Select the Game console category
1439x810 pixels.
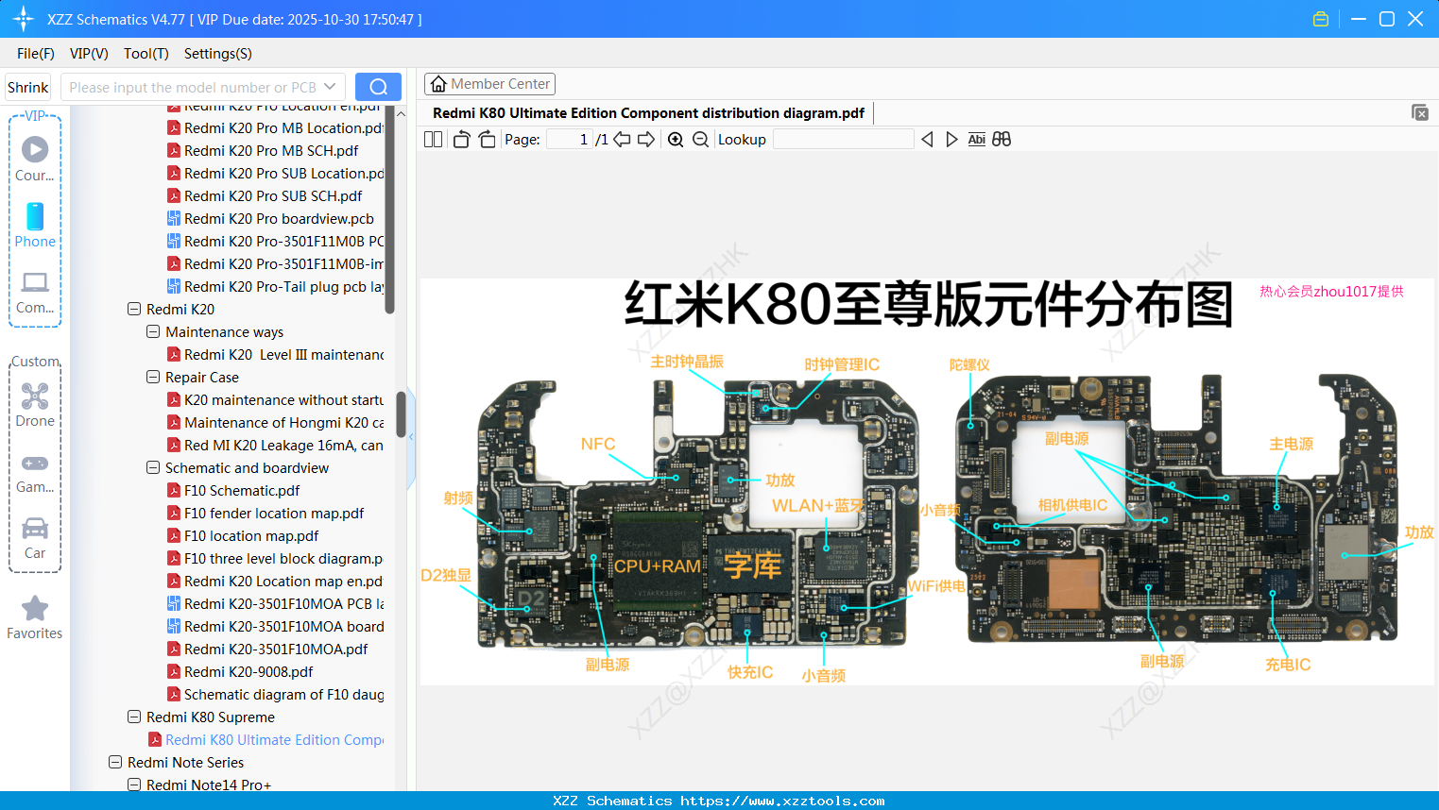(x=34, y=463)
